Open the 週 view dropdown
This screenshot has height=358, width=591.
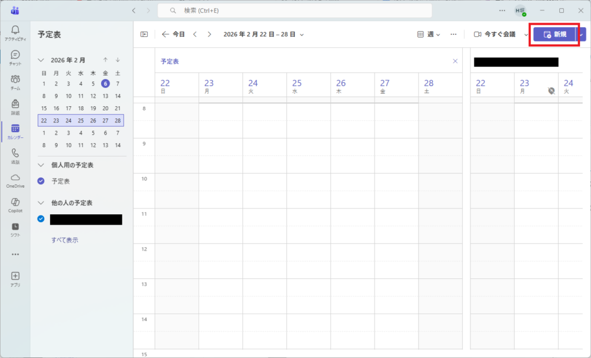click(429, 35)
